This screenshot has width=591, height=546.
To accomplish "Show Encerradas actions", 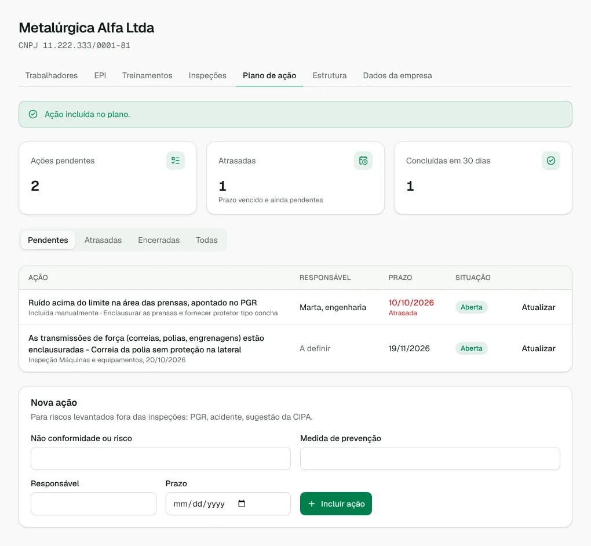I will (159, 240).
